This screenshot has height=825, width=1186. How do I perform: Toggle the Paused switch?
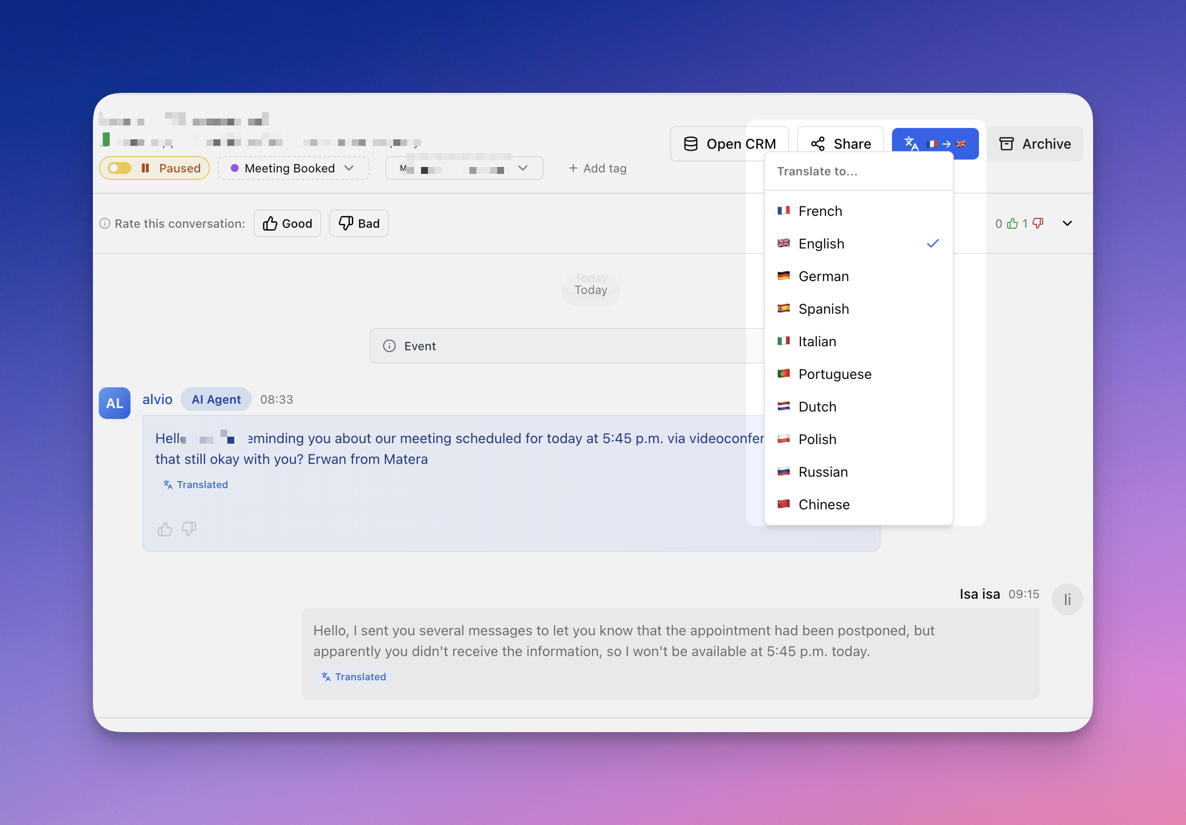point(120,168)
